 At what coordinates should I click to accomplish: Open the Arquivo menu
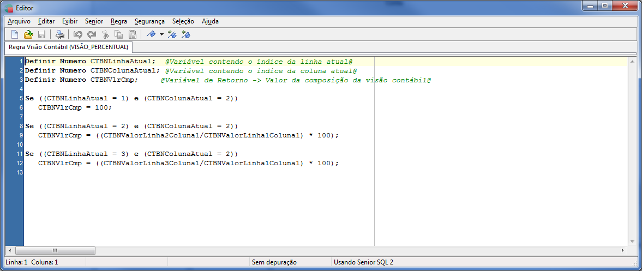(x=19, y=21)
